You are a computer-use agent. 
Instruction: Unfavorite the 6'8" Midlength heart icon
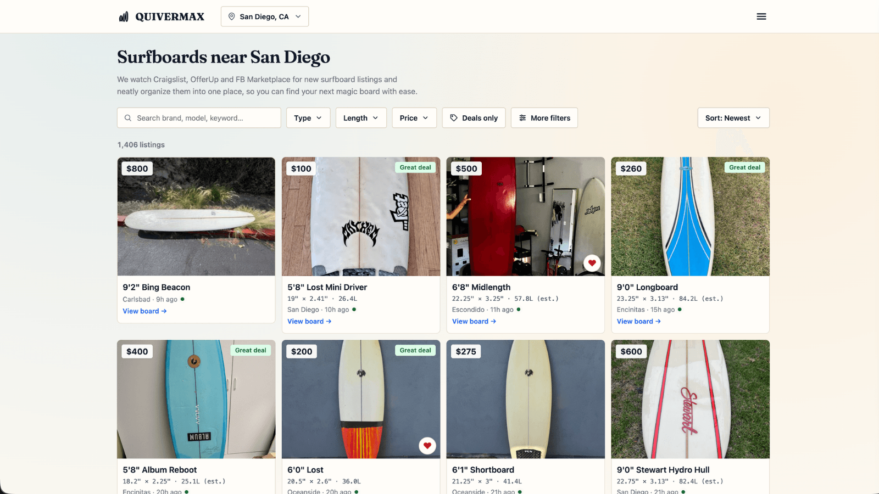592,263
